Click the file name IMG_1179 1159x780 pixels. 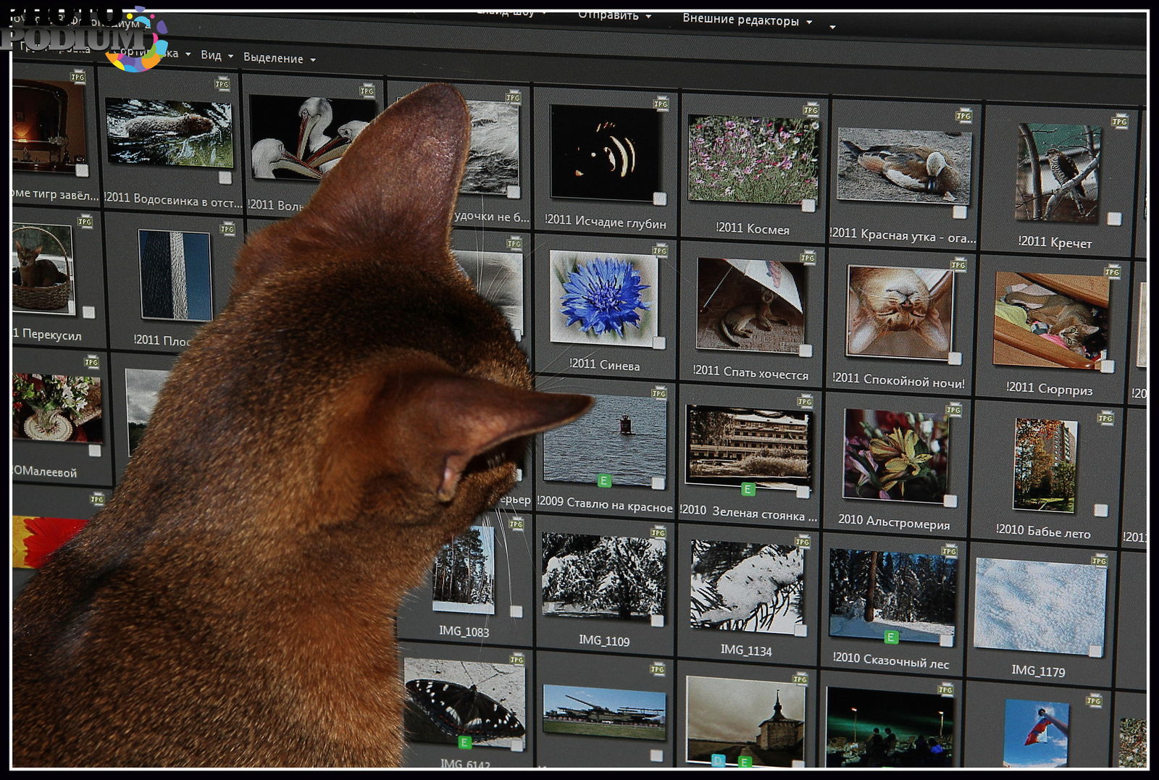pyautogui.click(x=1038, y=671)
